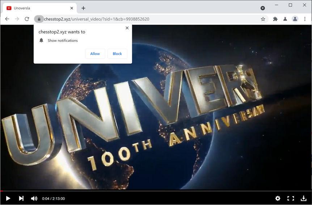Viewport: 312px width, 205px height.
Task: Minimize the browser window
Action: pos(277,5)
